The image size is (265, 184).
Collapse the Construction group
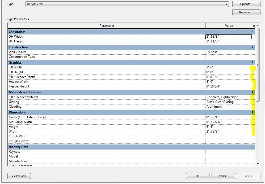[253, 47]
